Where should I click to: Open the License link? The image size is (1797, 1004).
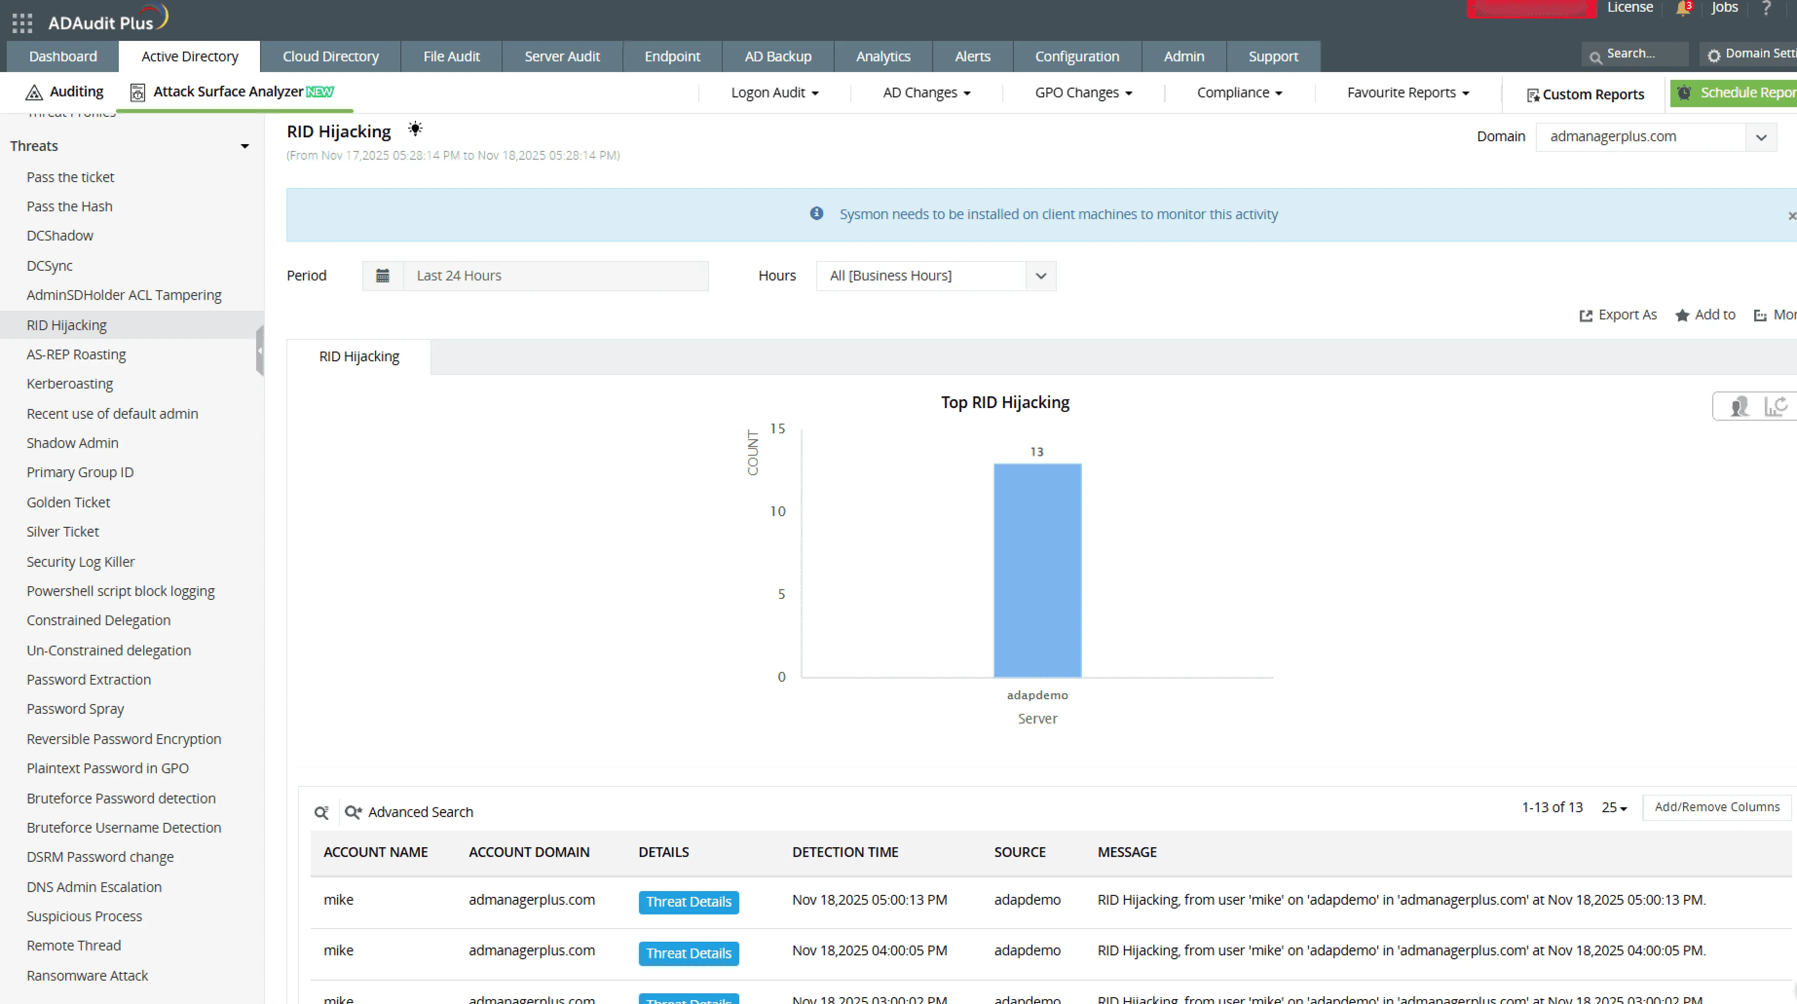(x=1630, y=8)
